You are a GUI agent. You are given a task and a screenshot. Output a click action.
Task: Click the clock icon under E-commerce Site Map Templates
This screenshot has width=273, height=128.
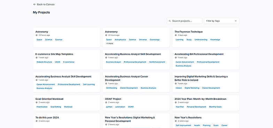pyautogui.click(x=37, y=58)
